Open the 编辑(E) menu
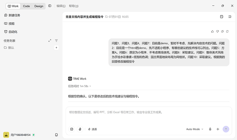The width and height of the screenshot is (237, 140). [61, 6]
